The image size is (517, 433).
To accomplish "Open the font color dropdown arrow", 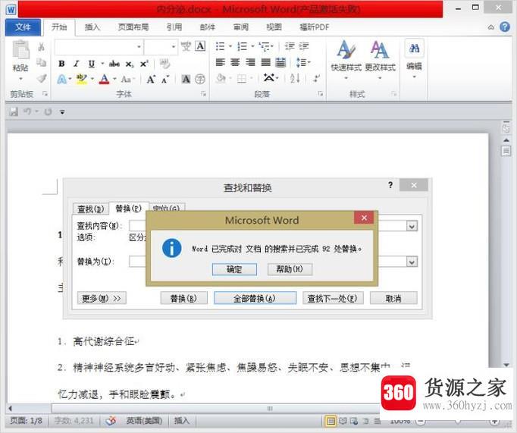I will pyautogui.click(x=114, y=79).
